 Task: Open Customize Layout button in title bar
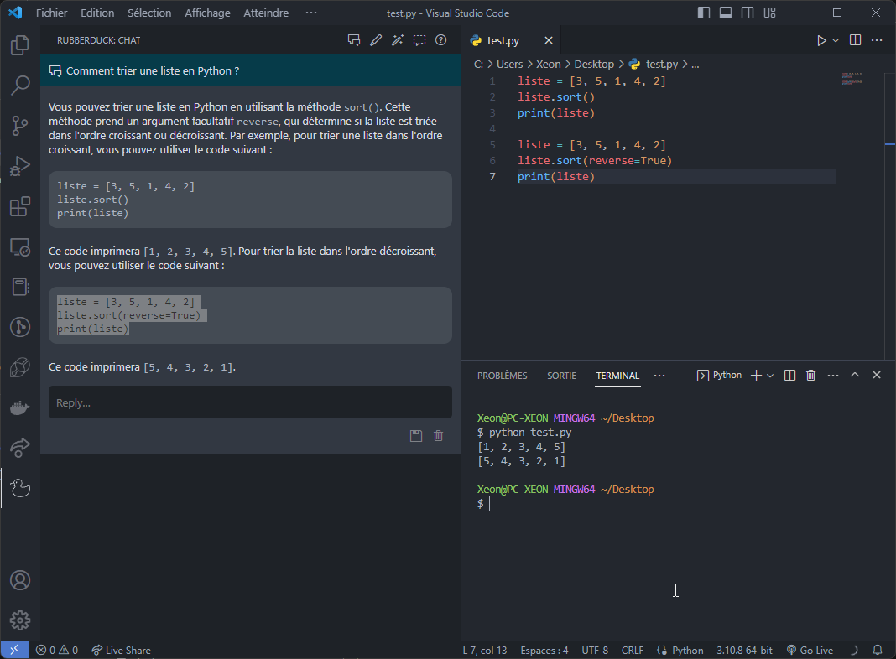(769, 13)
